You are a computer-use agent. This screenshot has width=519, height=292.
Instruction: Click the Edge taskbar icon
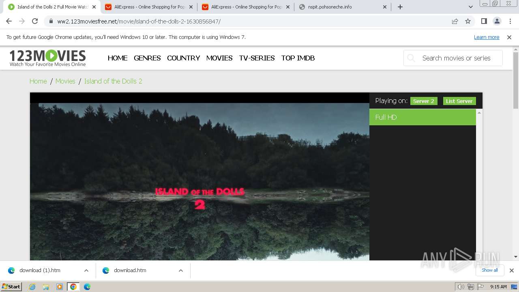pyautogui.click(x=87, y=287)
